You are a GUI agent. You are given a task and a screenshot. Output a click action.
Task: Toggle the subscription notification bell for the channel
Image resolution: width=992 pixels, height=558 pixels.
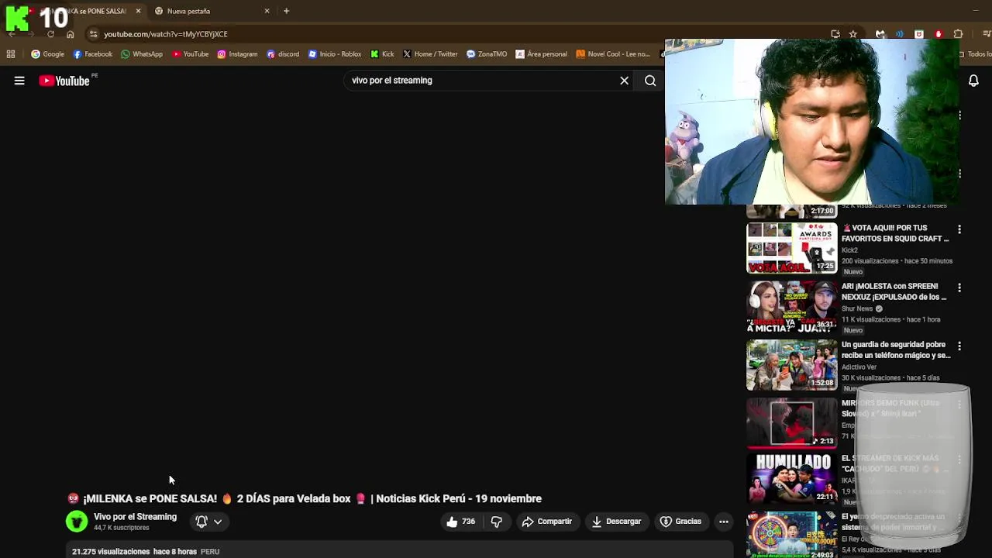point(201,522)
